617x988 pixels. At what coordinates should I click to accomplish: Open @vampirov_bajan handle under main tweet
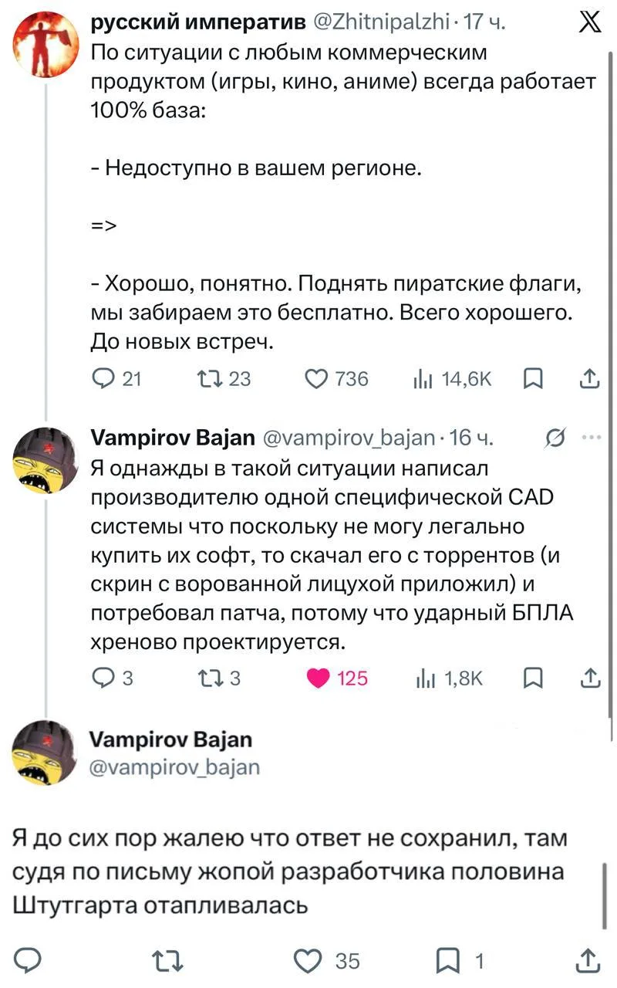point(176,766)
